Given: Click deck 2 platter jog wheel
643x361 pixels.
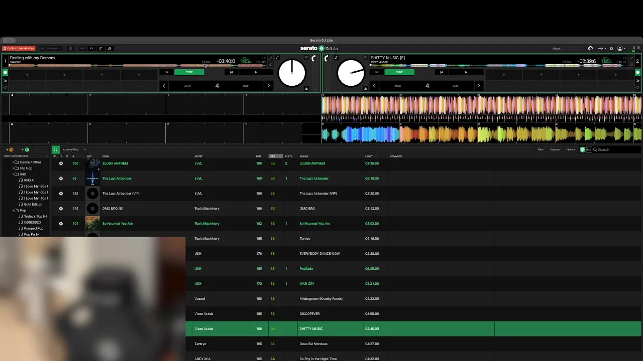Looking at the screenshot, I should click(x=351, y=73).
